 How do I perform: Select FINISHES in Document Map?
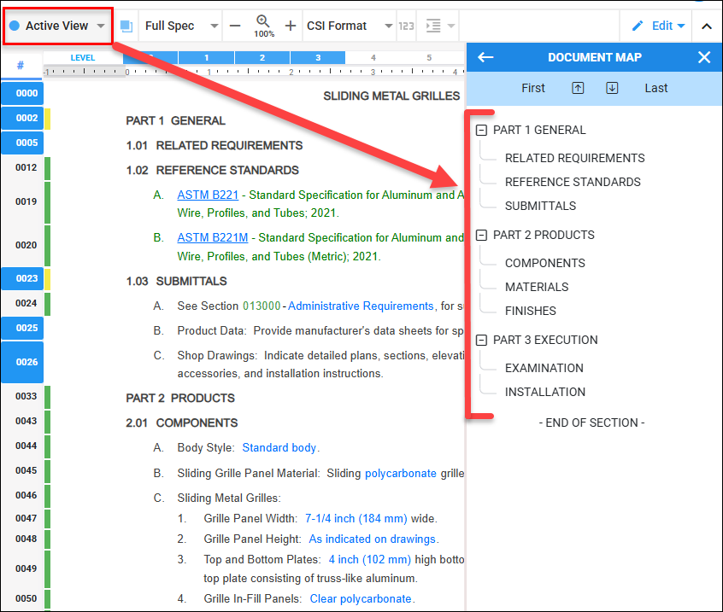coord(530,311)
